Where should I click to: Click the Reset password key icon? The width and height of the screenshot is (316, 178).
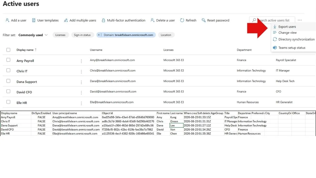204,20
